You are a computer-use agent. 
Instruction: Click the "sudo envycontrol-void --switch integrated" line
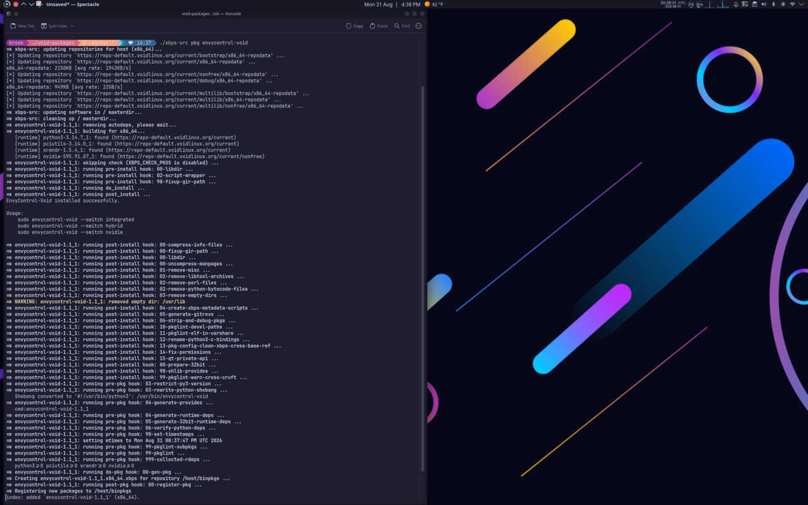pos(75,220)
